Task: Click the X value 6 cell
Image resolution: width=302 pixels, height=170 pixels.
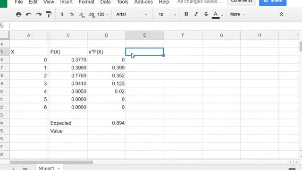Action: coord(29,107)
